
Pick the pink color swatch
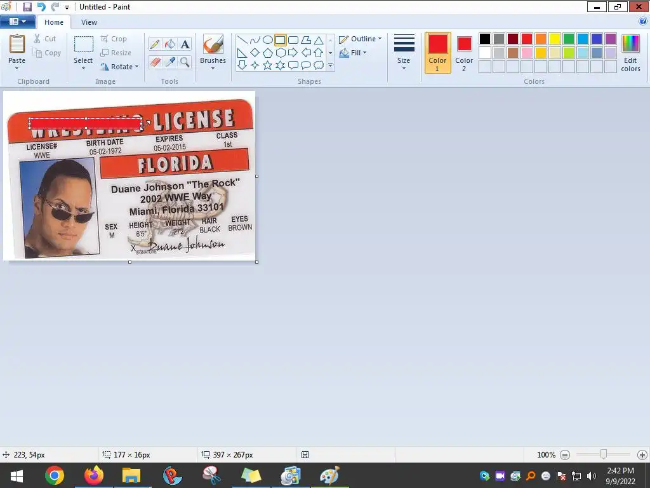(x=527, y=53)
